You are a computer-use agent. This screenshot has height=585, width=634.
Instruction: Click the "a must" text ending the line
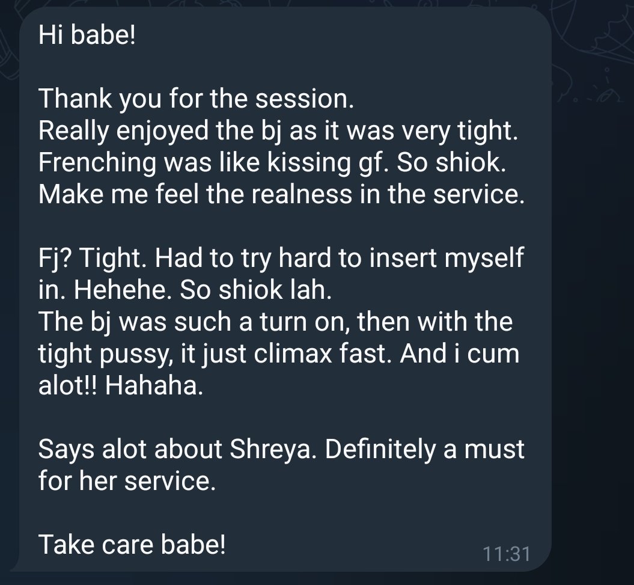pos(484,450)
